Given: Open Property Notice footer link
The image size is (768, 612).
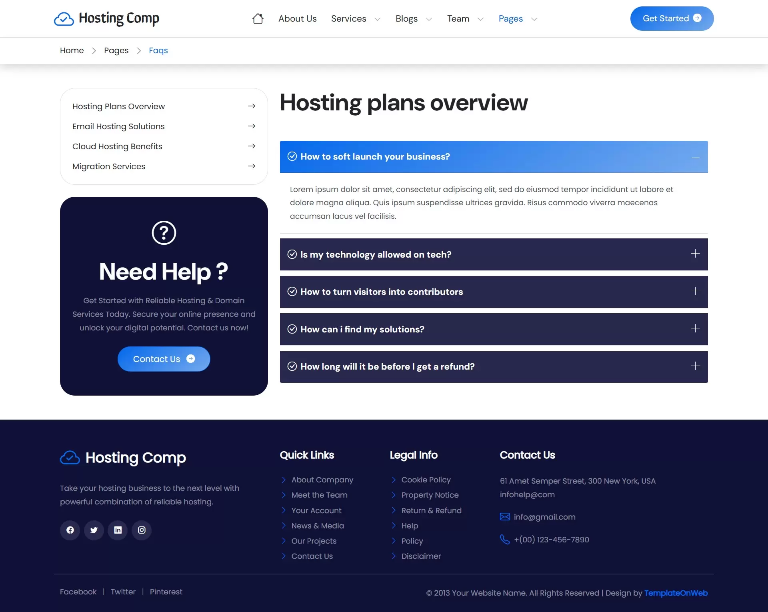Looking at the screenshot, I should [x=430, y=495].
